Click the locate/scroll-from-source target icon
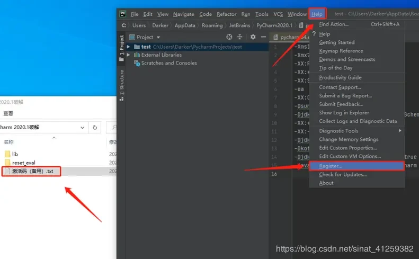This screenshot has width=419, height=259. pos(229,37)
